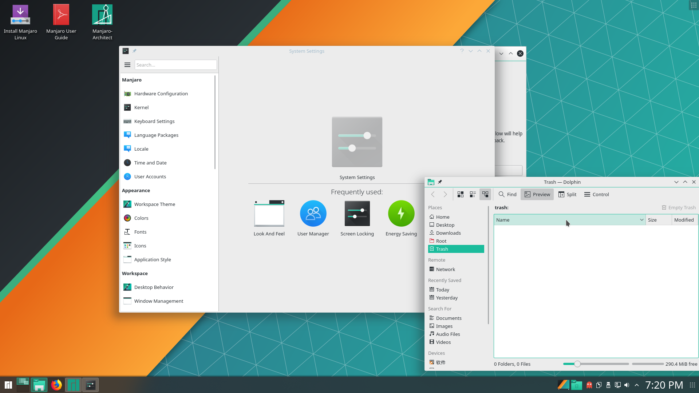Switch Dolphin to Icons view mode

(461, 194)
